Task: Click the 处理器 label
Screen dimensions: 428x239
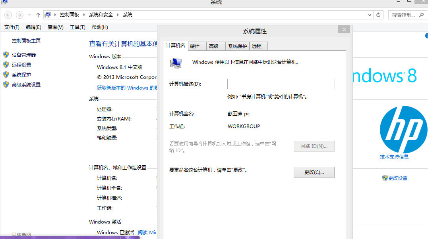Action: tap(105, 109)
